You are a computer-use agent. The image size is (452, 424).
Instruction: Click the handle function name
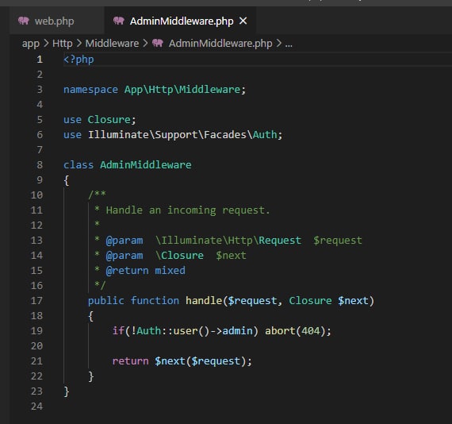(x=204, y=300)
